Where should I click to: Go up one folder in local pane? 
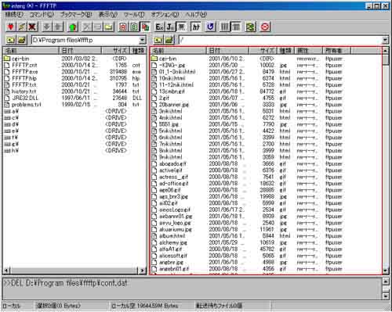coord(11,40)
